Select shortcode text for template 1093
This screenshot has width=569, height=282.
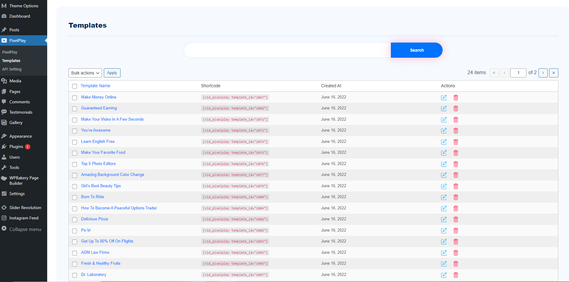coord(235,242)
